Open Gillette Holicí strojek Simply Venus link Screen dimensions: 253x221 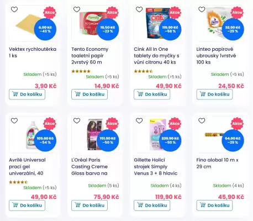156,167
